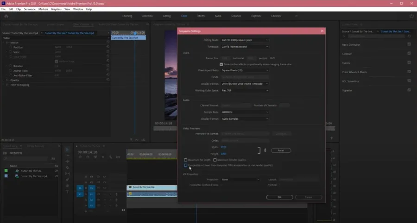The image size is (417, 223).
Task: Toggle Color Wheels & Match checkbox
Action: [x=409, y=71]
